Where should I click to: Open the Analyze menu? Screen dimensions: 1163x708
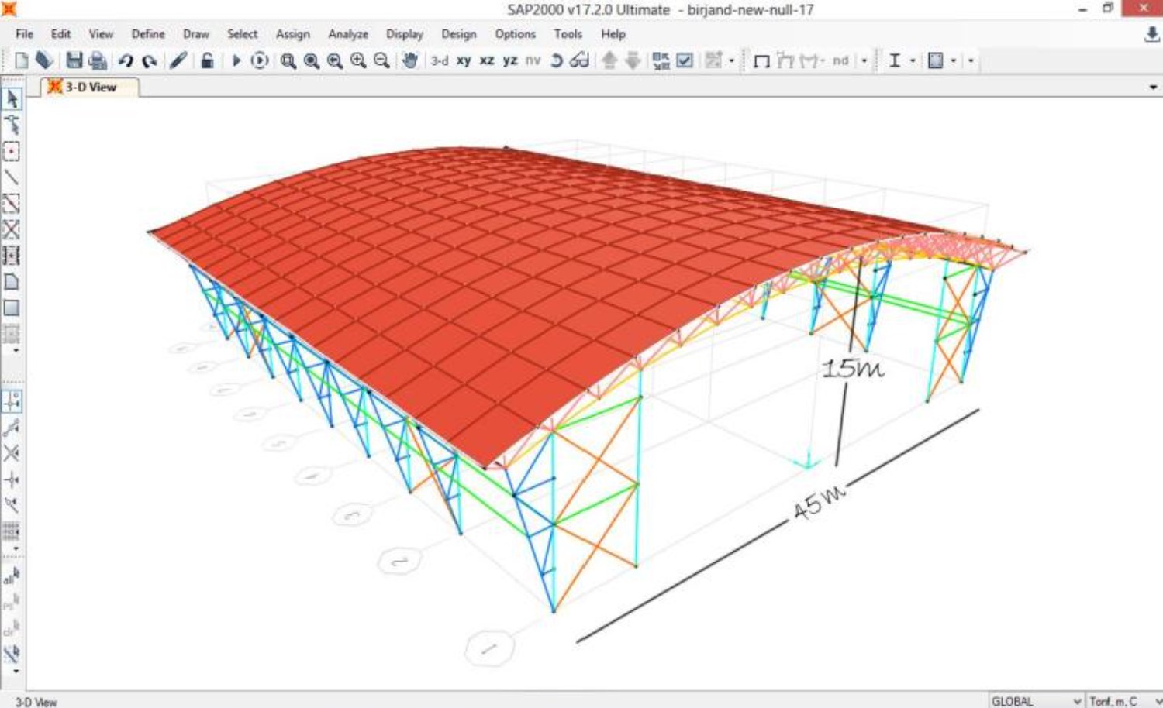click(x=347, y=34)
